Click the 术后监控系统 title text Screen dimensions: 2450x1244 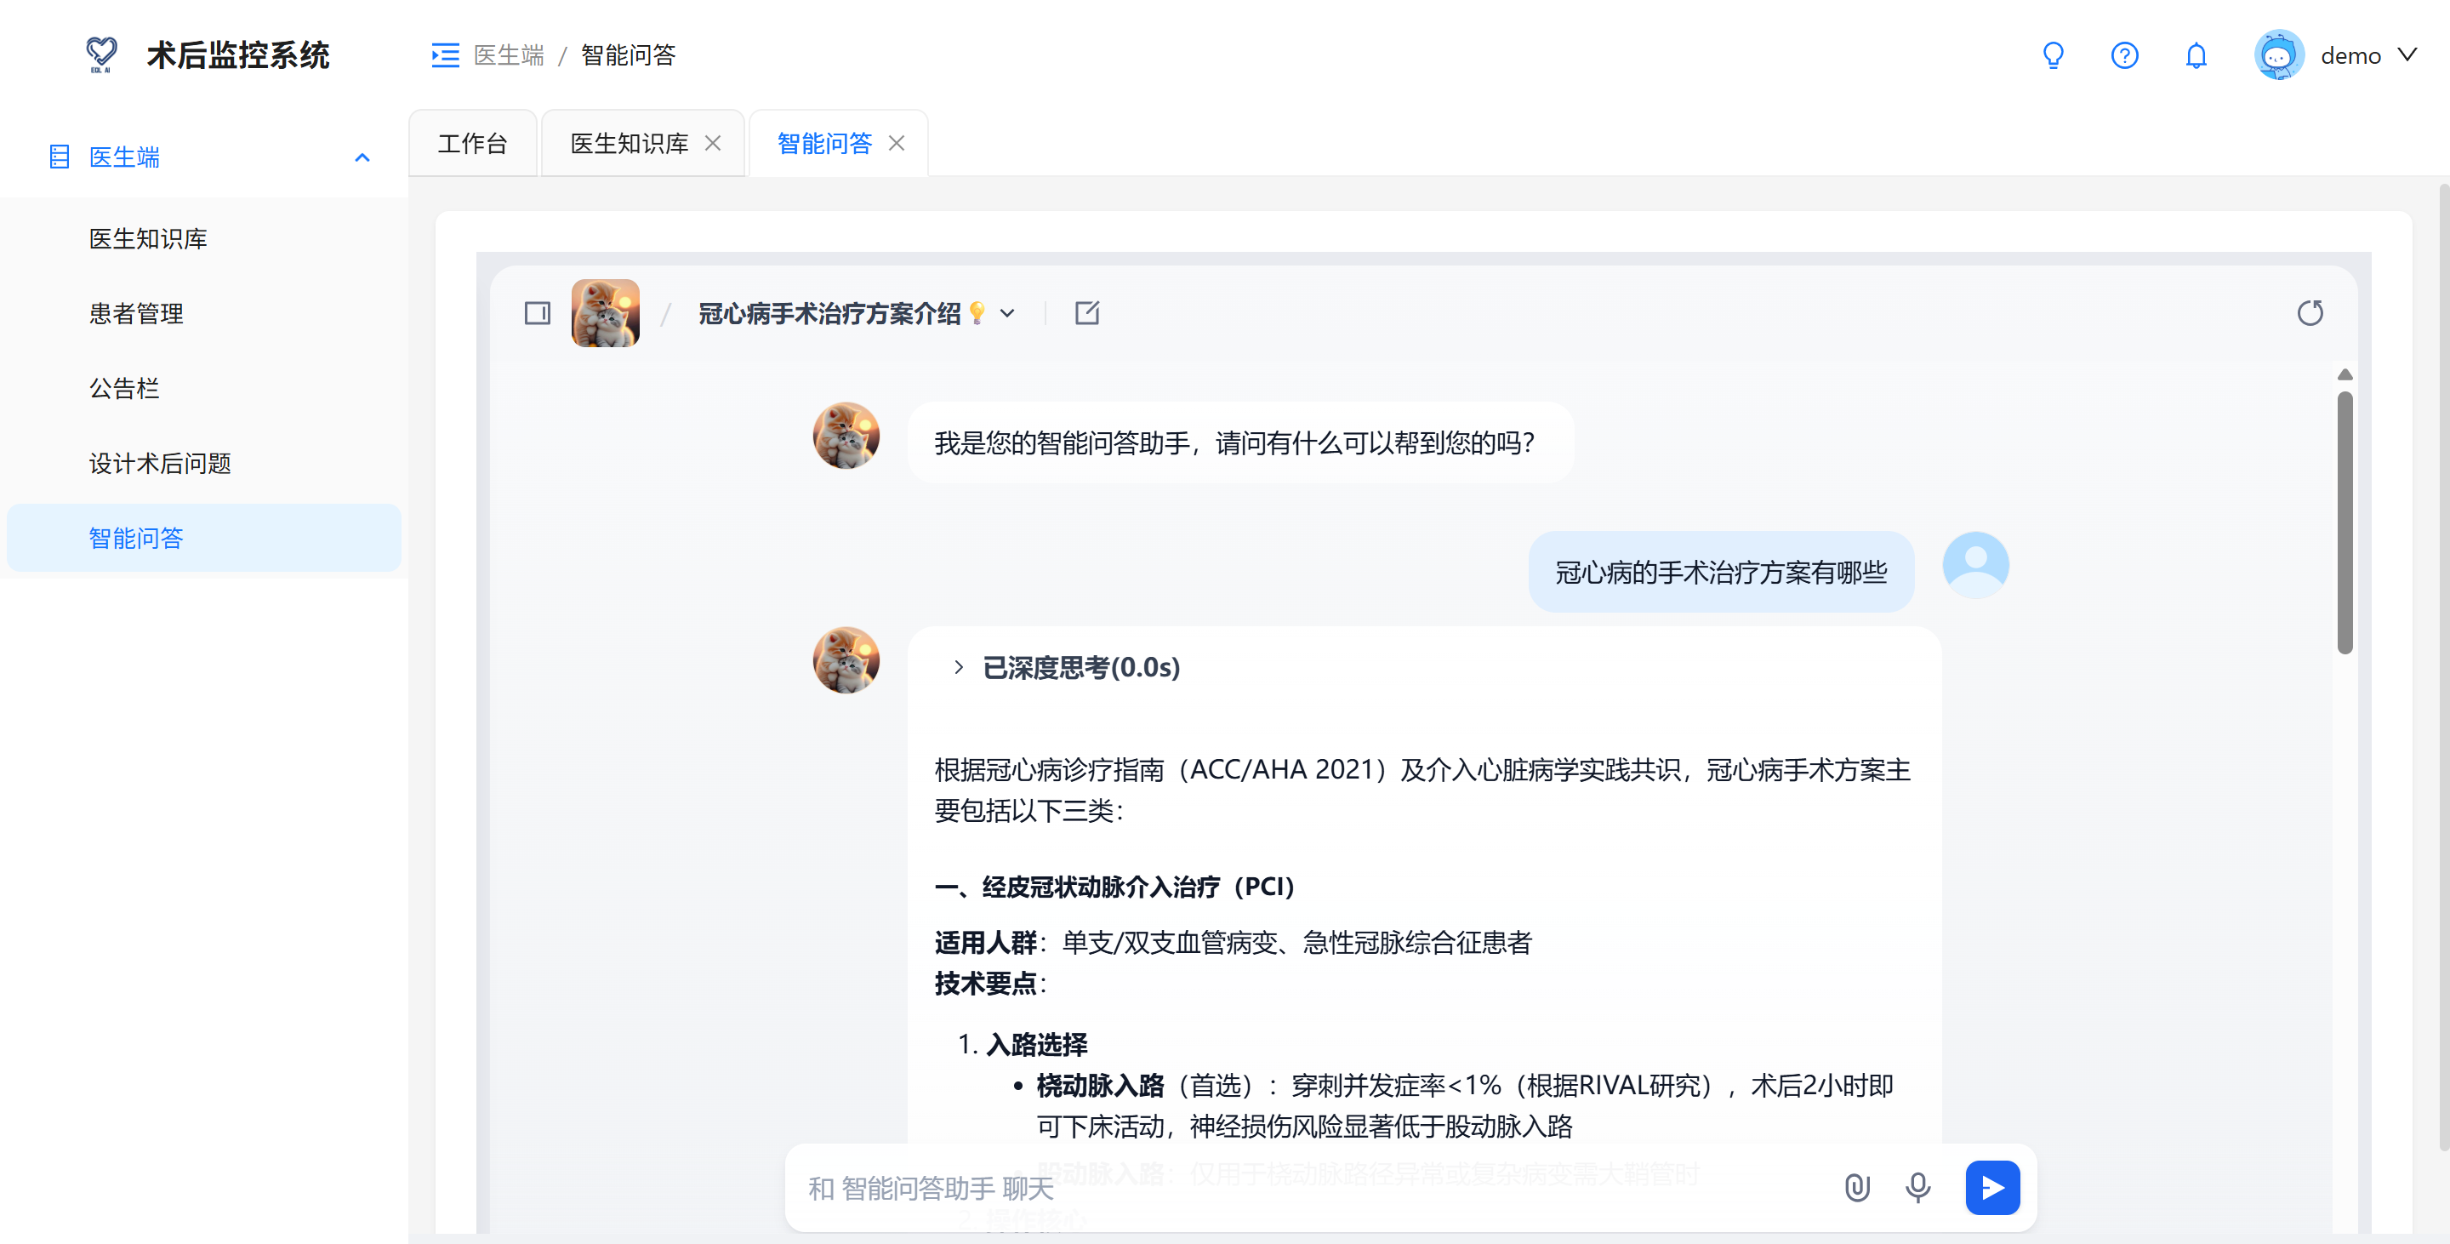coord(239,55)
